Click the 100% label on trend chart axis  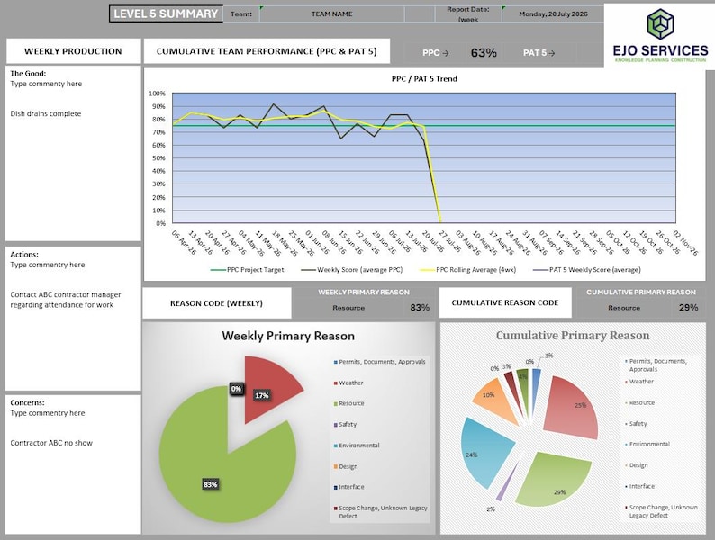click(158, 94)
